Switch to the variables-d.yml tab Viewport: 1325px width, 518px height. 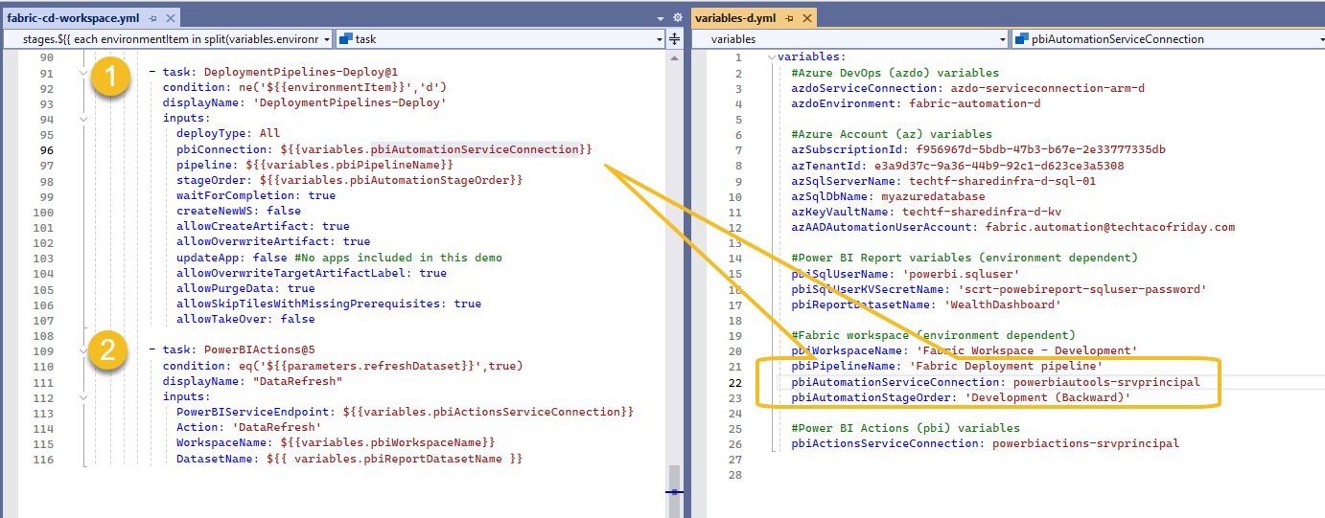(x=735, y=18)
